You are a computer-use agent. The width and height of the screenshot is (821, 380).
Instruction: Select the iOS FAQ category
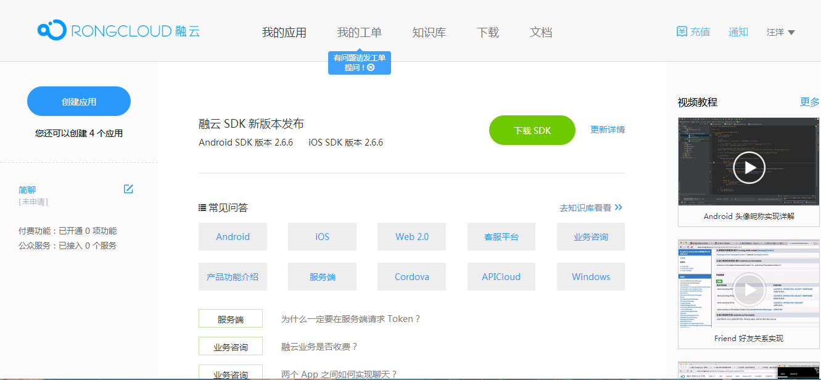322,237
